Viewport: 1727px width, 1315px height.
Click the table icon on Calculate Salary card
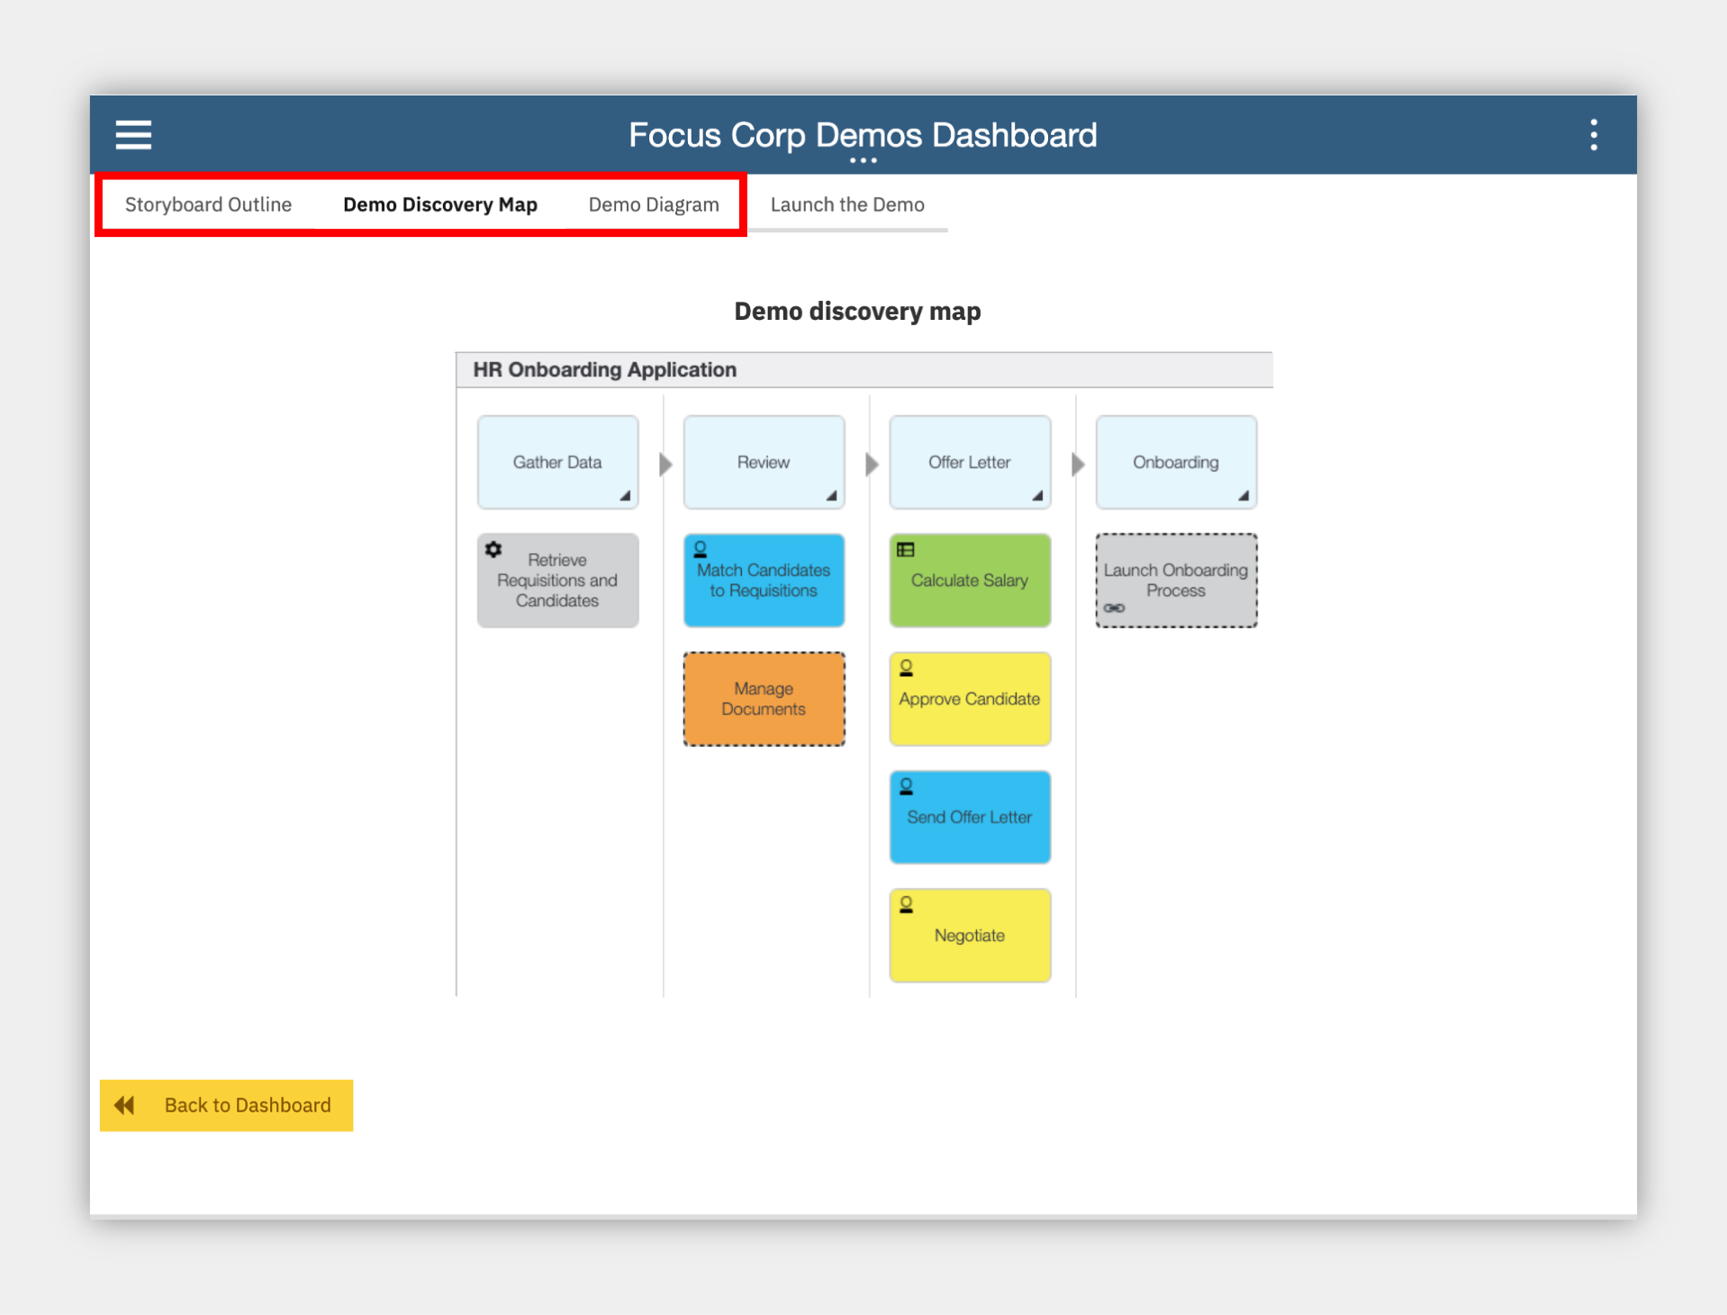pyautogui.click(x=906, y=549)
